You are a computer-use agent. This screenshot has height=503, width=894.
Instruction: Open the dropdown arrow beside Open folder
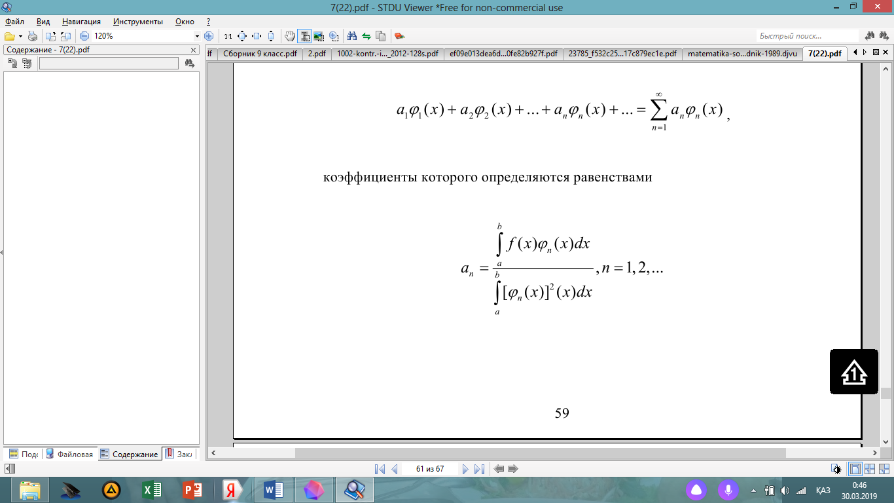[x=21, y=36]
